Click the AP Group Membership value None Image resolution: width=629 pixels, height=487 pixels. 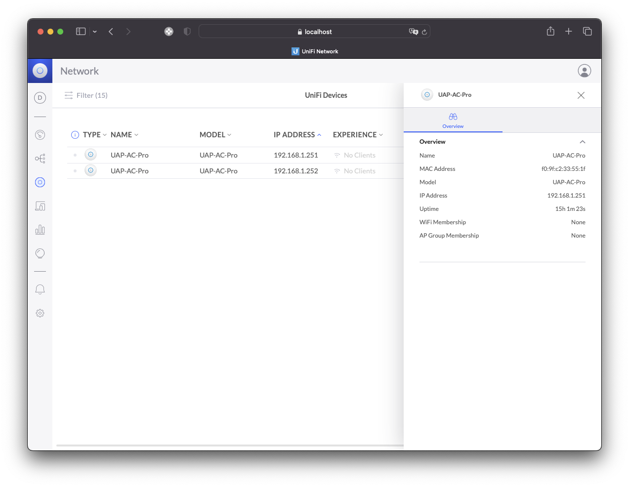tap(578, 236)
